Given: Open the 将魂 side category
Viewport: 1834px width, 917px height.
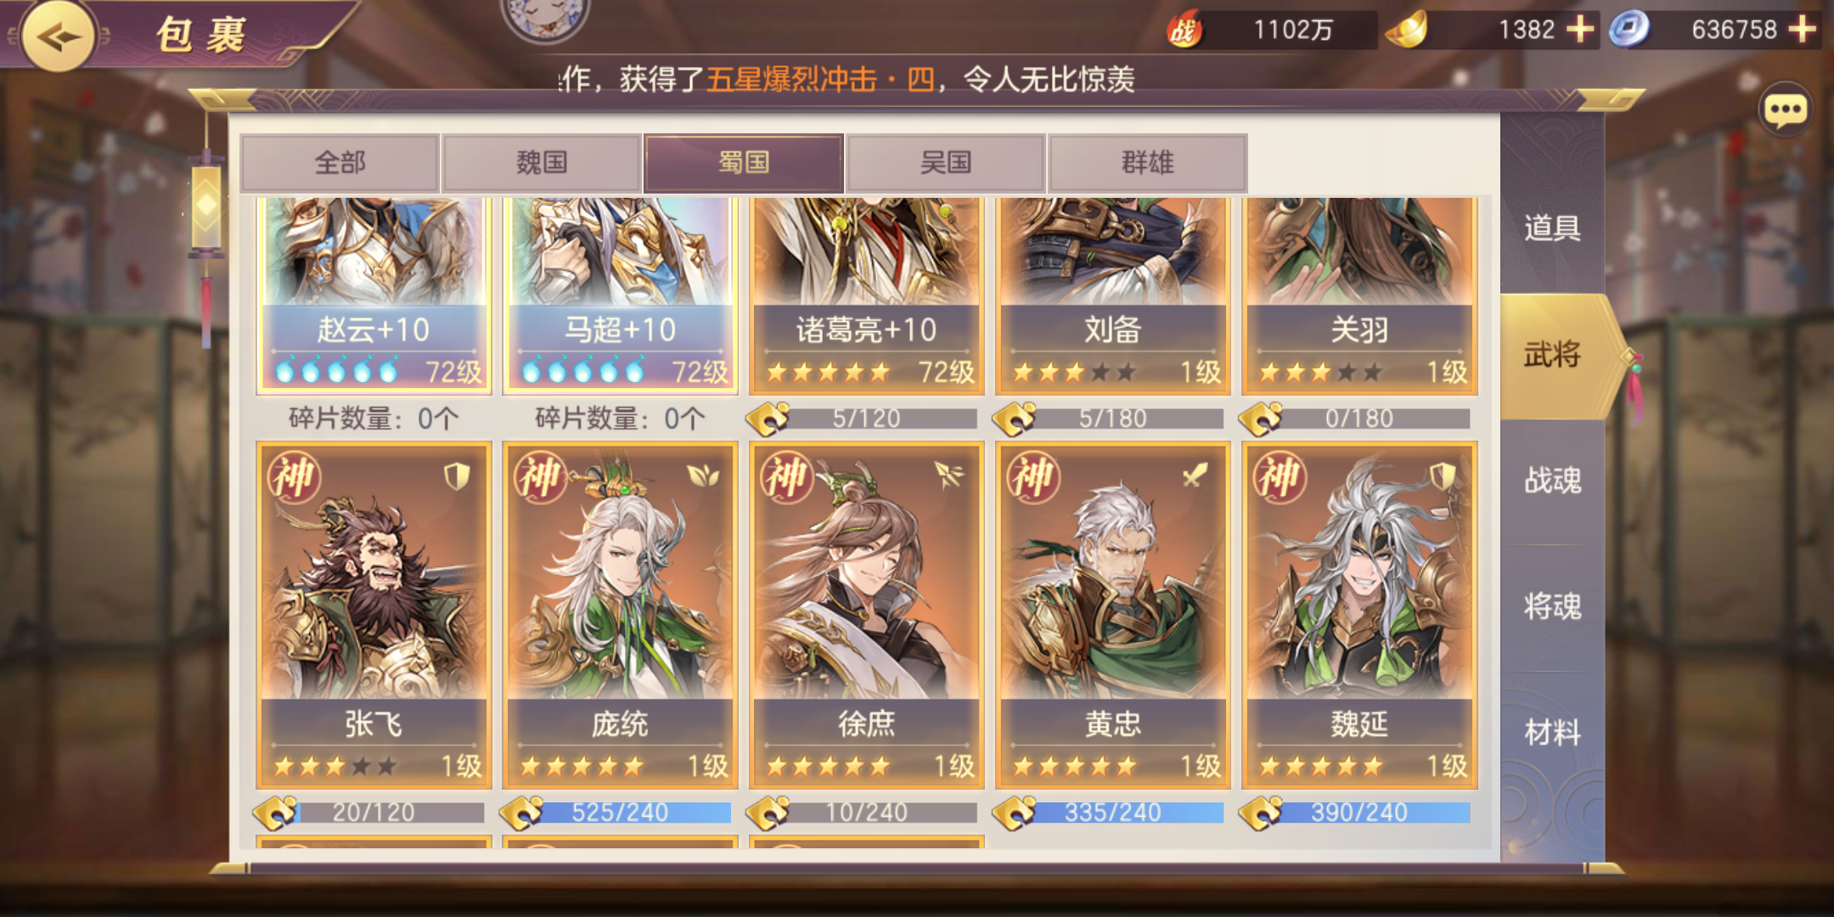Looking at the screenshot, I should click(x=1552, y=606).
